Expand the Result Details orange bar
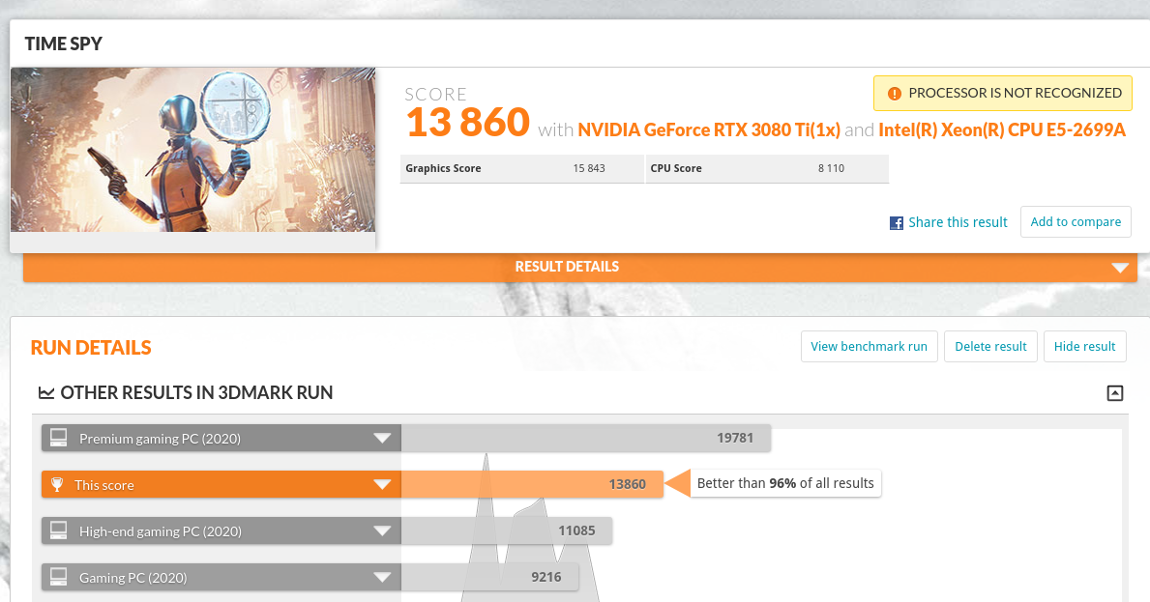 (1120, 268)
